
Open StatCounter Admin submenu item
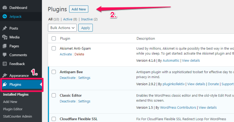coord(17,116)
